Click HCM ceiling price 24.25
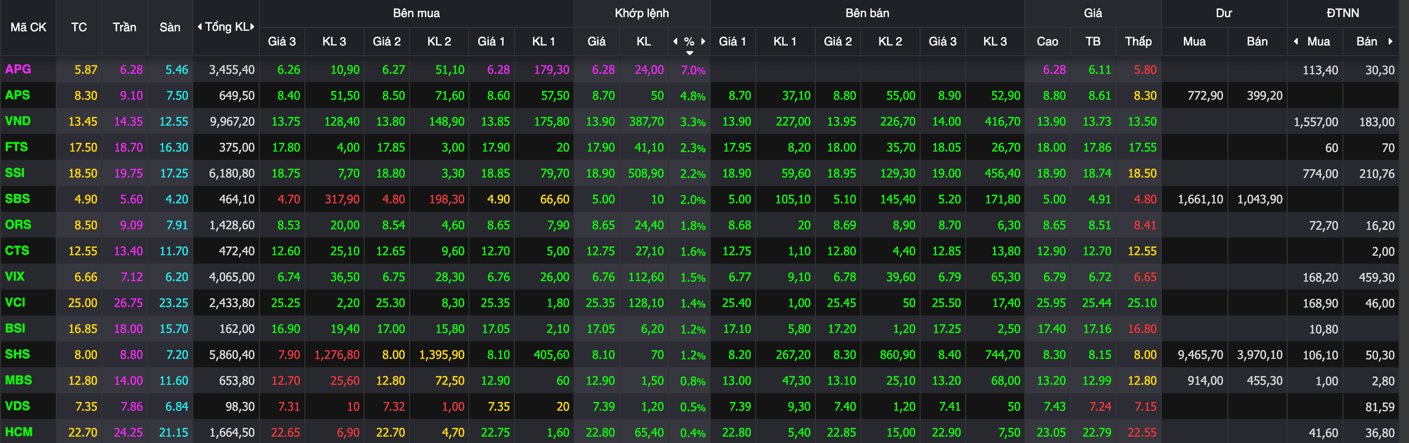Viewport: 1409px width, 443px height. click(129, 433)
